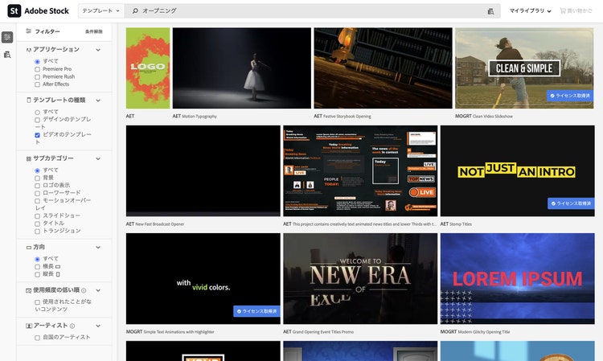Open the Grand Opening Event Titles thumbnail

click(360, 278)
